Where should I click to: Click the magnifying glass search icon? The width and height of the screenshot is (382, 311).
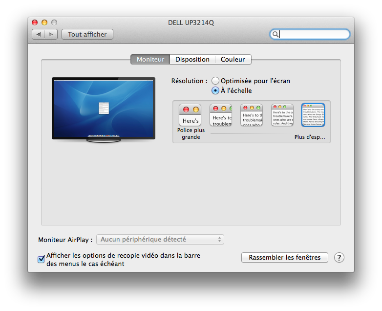click(x=275, y=34)
